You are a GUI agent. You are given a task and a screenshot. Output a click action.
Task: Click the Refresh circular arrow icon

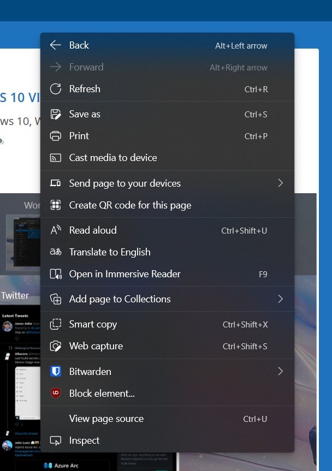point(55,89)
